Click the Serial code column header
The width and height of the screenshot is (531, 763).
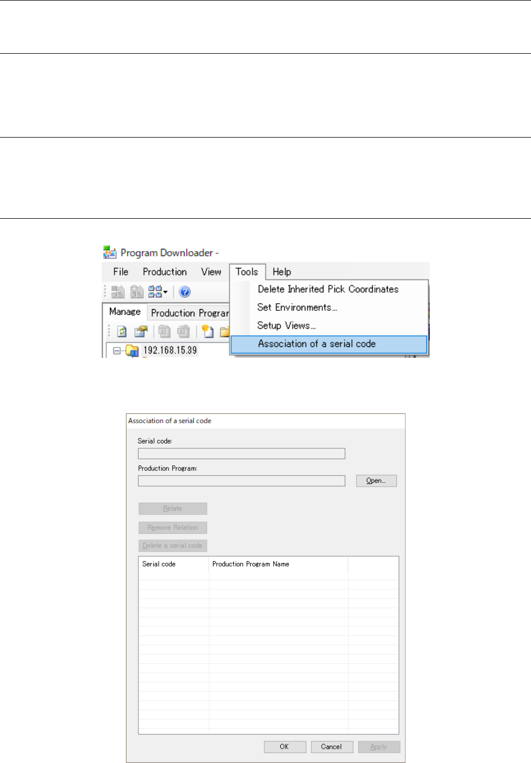pos(174,564)
